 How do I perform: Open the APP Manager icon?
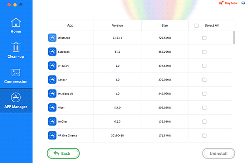(x=16, y=97)
